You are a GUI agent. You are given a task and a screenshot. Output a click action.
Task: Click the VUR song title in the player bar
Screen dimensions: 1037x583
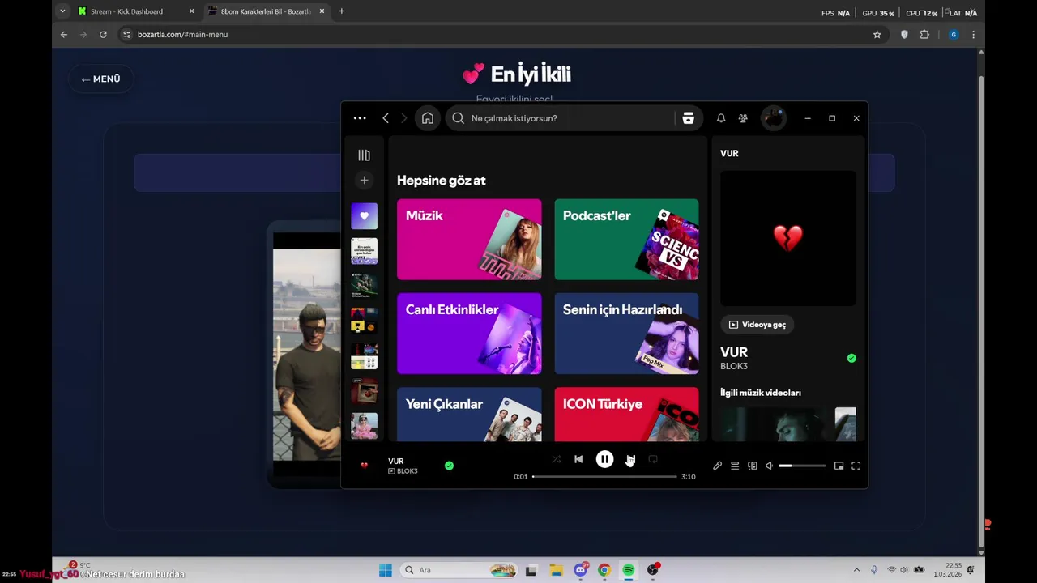point(396,461)
